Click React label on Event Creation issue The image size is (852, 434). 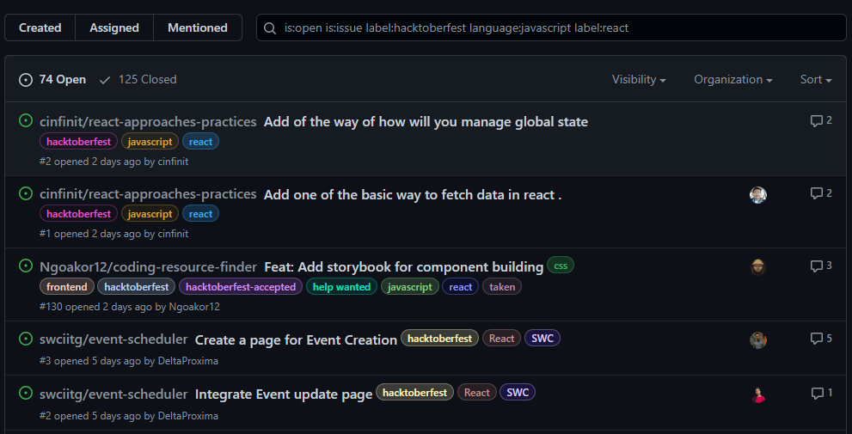[501, 339]
